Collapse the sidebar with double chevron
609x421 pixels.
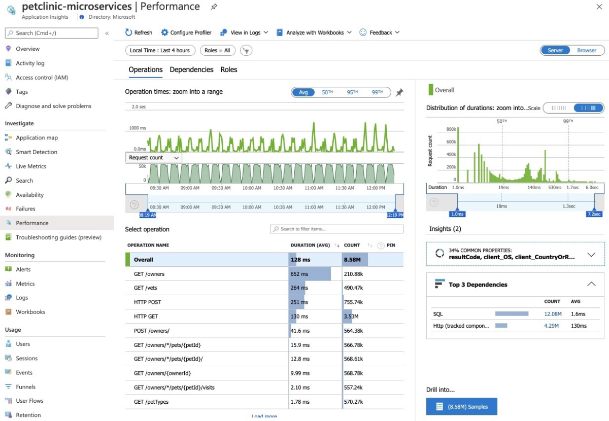pyautogui.click(x=107, y=33)
